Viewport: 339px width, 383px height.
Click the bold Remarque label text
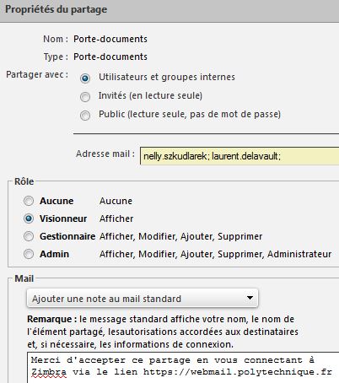(x=52, y=319)
